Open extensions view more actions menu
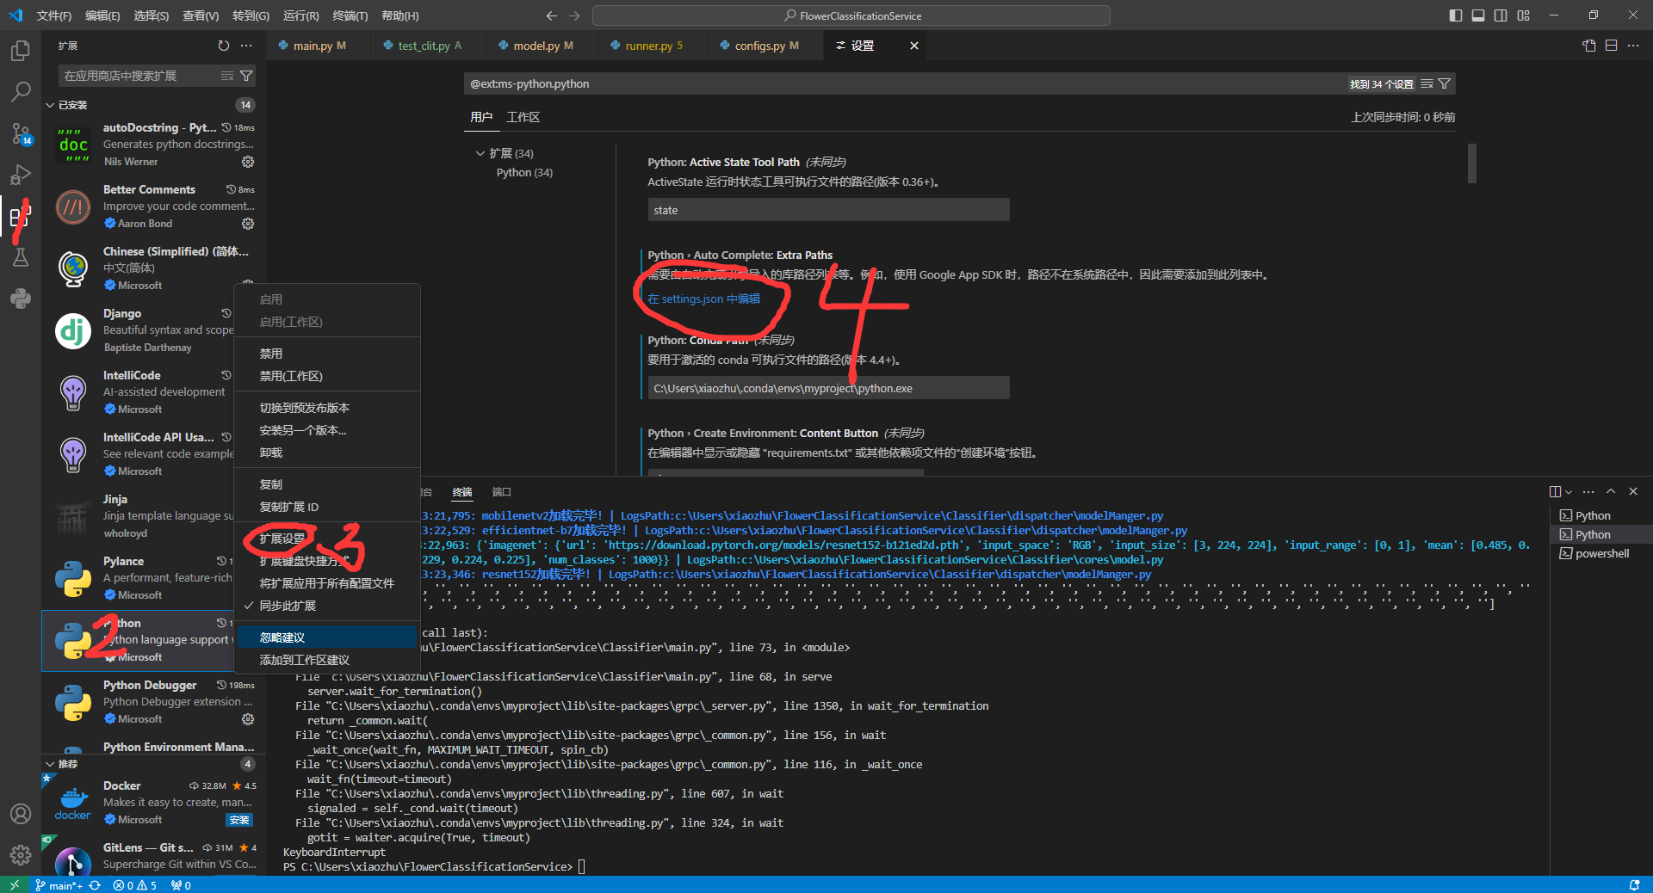This screenshot has width=1653, height=893. (247, 46)
